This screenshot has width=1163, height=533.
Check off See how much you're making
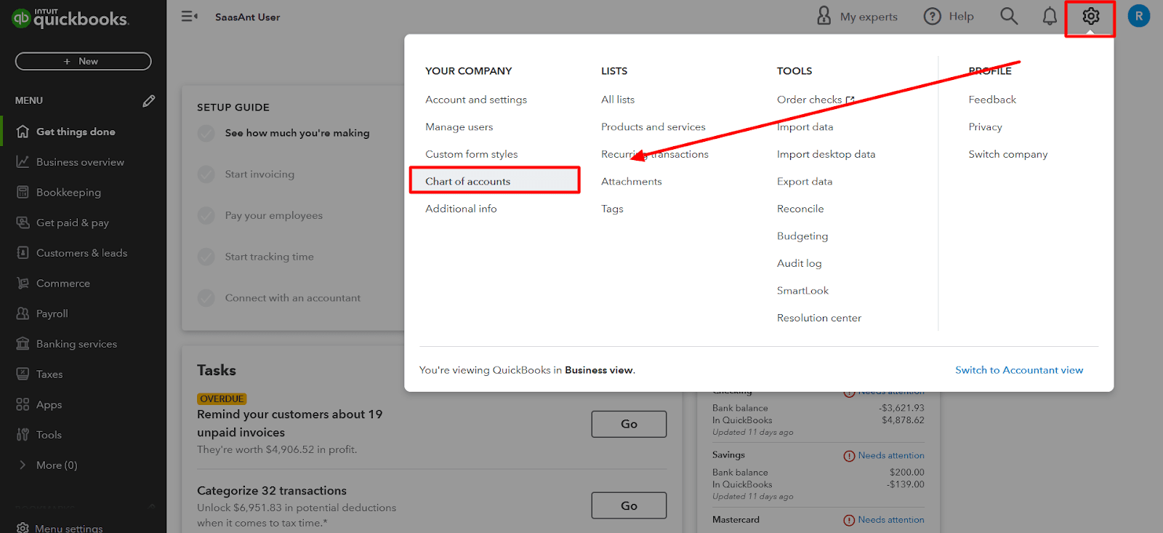pos(206,133)
